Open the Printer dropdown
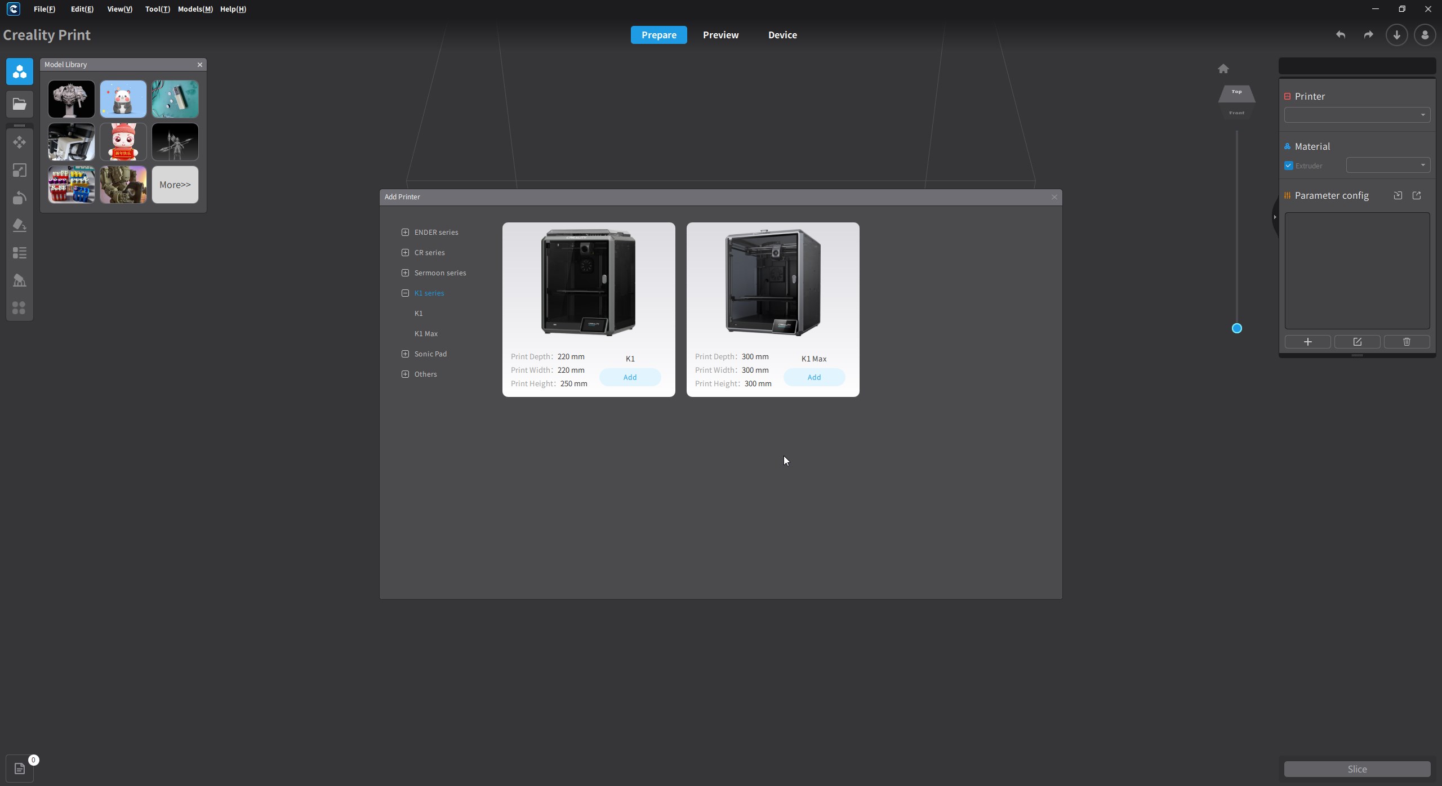1442x786 pixels. (x=1357, y=115)
